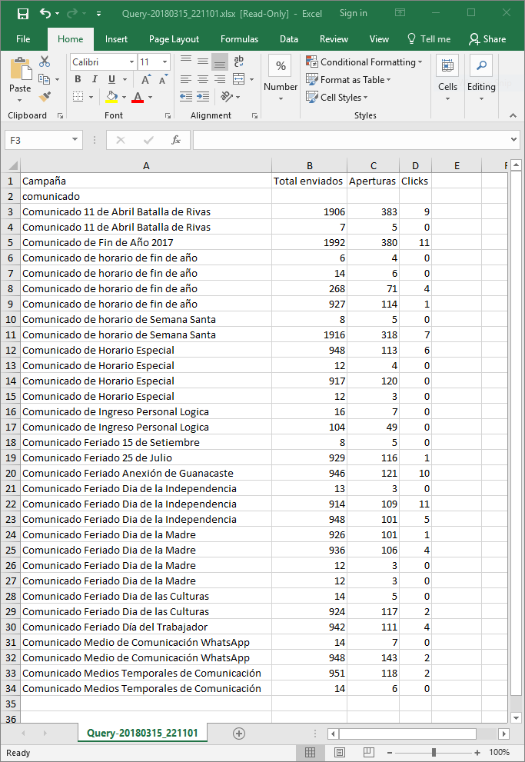Toggle Top Align

[185, 62]
